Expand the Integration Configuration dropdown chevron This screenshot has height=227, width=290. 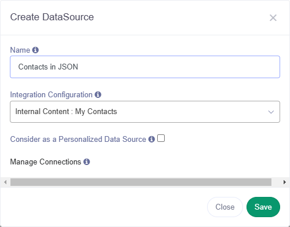pos(271,112)
